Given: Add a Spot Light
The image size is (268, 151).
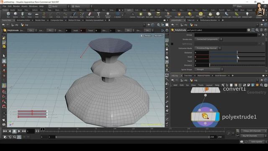Looking at the screenshot, I should point(149,15).
